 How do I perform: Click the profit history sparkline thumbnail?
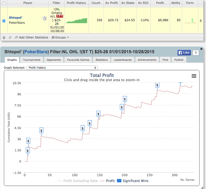tap(77, 21)
